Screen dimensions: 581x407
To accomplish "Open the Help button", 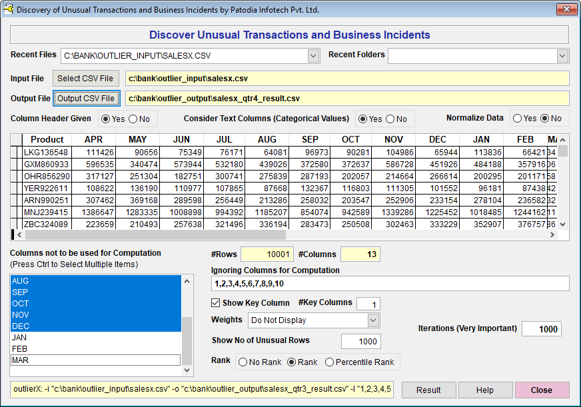I will 485,390.
